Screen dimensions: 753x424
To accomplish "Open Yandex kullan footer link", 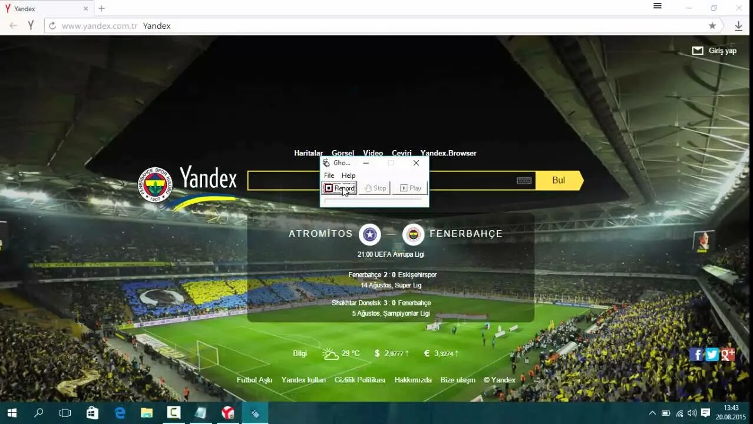I will pyautogui.click(x=303, y=380).
